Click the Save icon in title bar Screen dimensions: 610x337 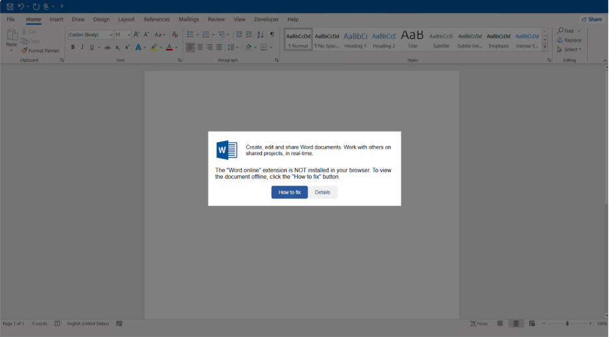click(10, 7)
